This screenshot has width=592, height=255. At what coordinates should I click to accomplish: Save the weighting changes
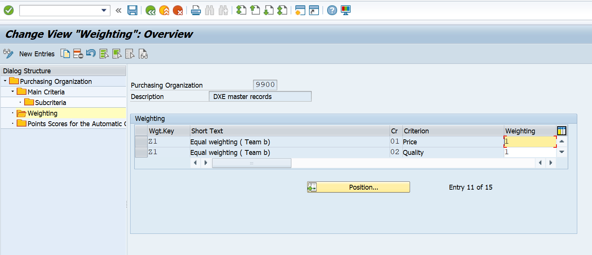(x=132, y=10)
